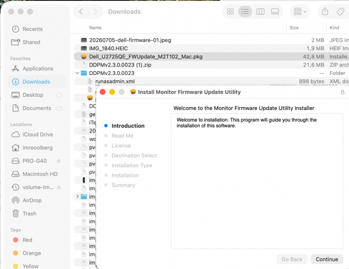The image size is (349, 269).
Task: Eject the volume-tm... disk
Action: 59,187
